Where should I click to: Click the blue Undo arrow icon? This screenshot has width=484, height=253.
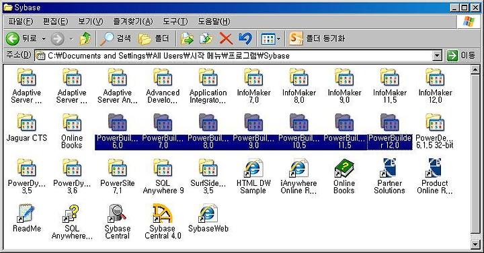pos(245,39)
